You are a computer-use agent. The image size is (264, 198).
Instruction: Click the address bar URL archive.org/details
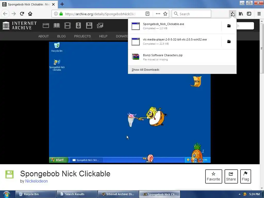coord(100,14)
